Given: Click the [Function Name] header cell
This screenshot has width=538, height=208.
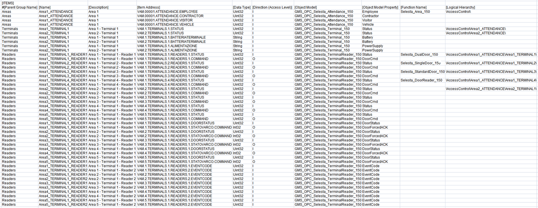Looking at the screenshot, I should [x=414, y=7].
